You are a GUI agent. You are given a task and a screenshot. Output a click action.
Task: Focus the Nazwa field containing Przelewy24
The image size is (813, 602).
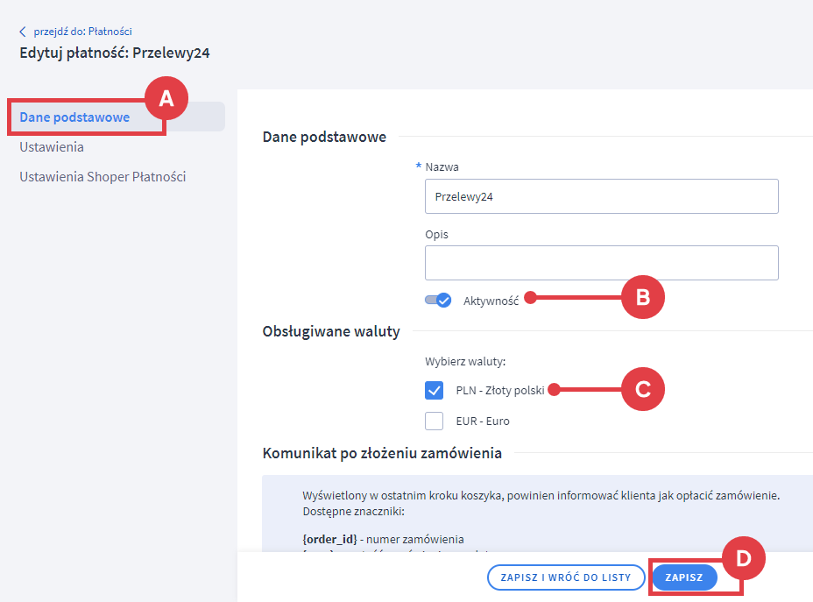click(601, 197)
